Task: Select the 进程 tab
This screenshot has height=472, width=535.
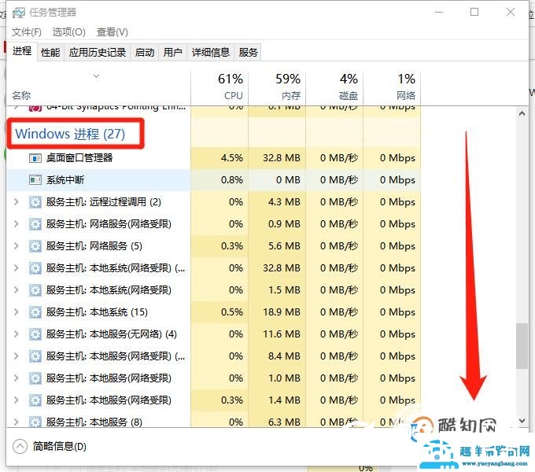Action: [x=22, y=51]
